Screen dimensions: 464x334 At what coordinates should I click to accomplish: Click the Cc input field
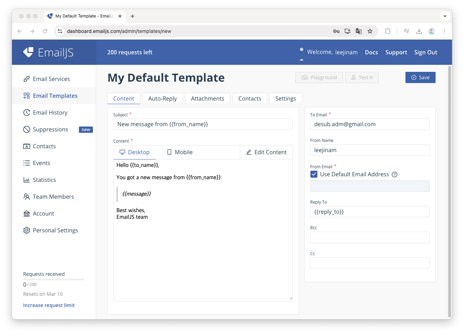(x=370, y=263)
